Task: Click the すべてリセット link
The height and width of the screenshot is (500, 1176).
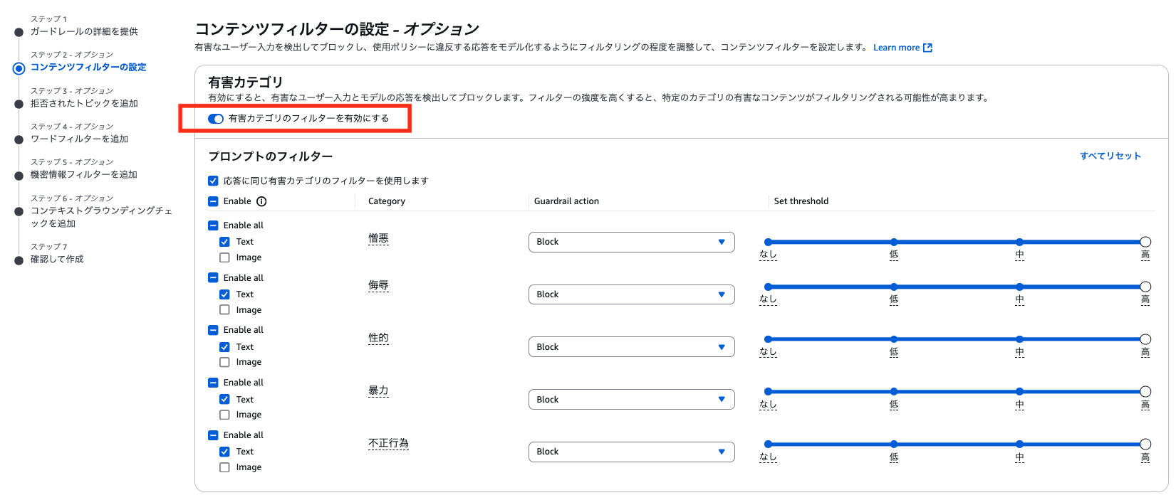Action: 1110,156
